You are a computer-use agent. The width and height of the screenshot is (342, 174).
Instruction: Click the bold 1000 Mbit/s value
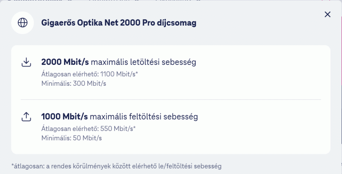[65, 116]
